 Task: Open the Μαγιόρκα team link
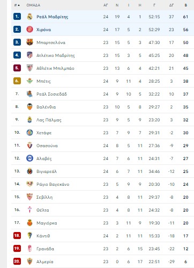(x=47, y=223)
